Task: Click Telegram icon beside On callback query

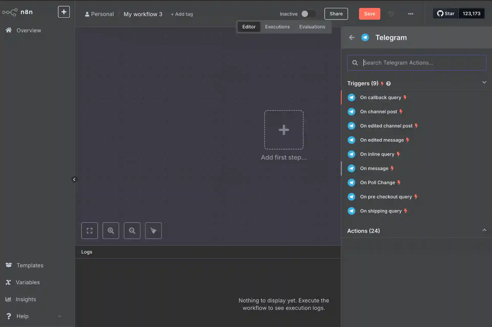Action: tap(351, 98)
